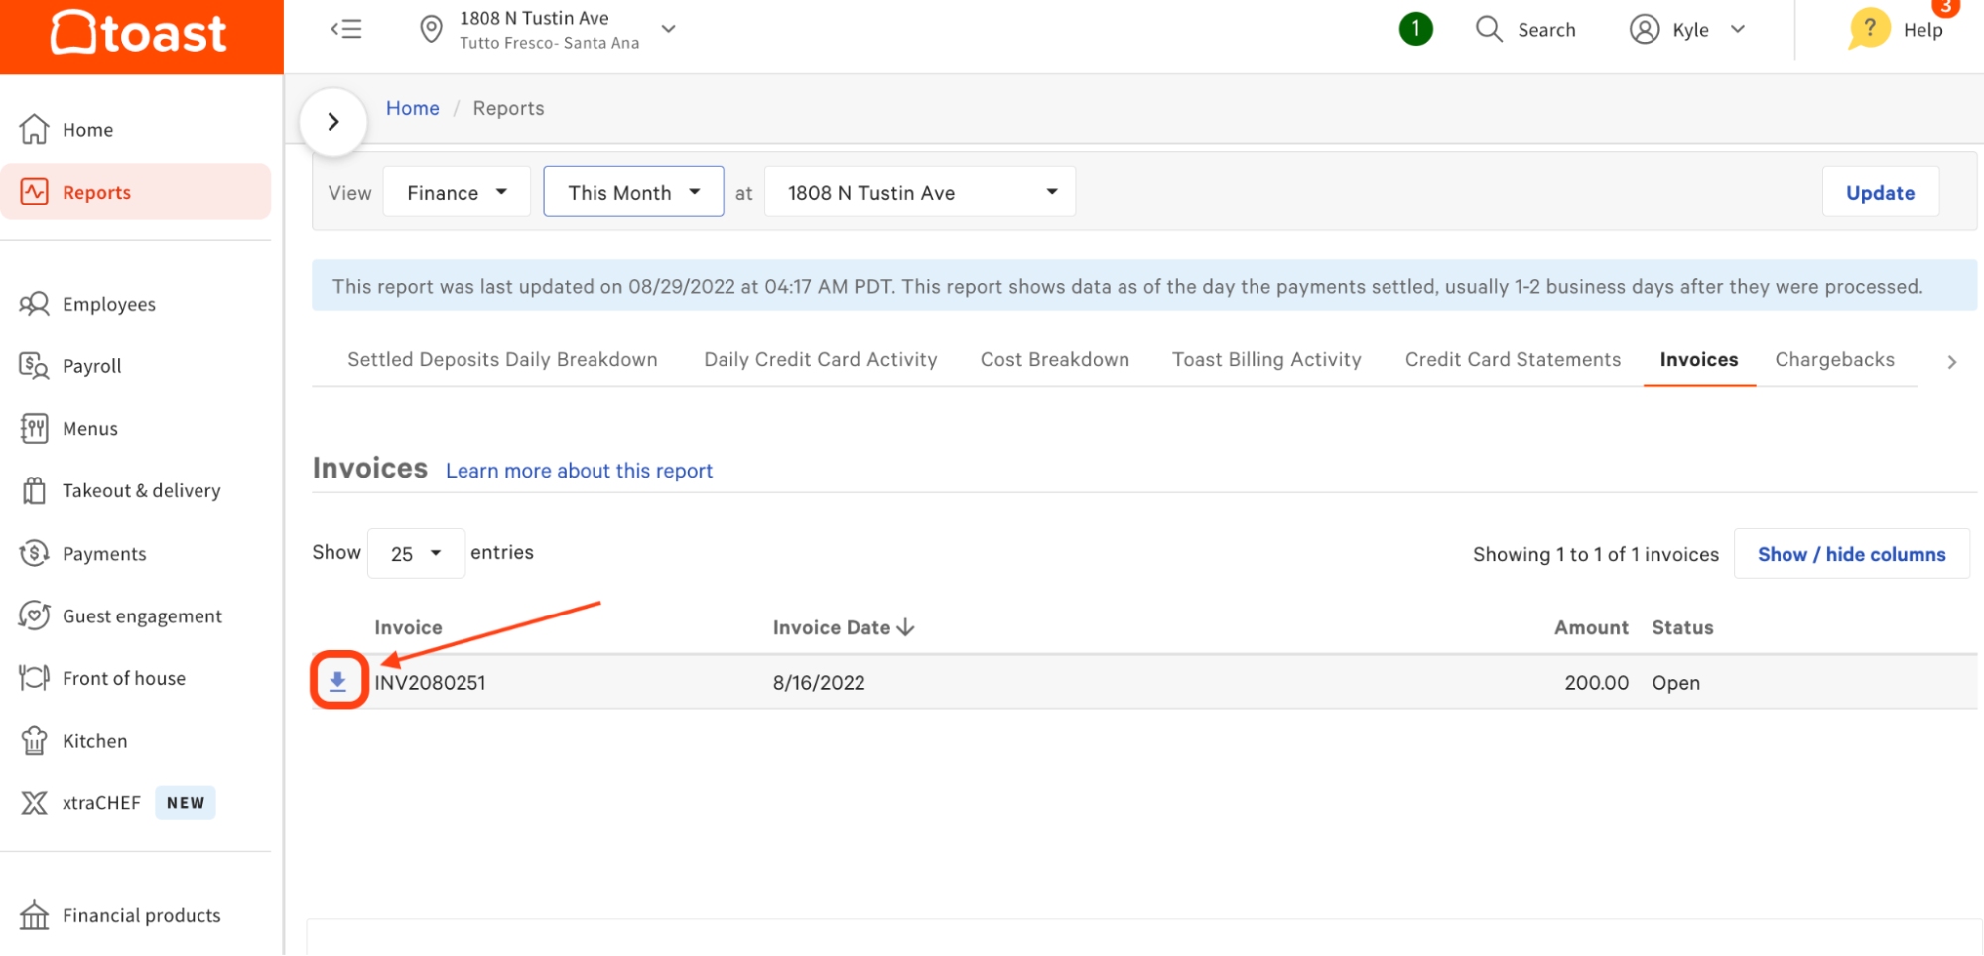Open the Show entries count dropdown
The width and height of the screenshot is (1984, 956).
click(416, 553)
